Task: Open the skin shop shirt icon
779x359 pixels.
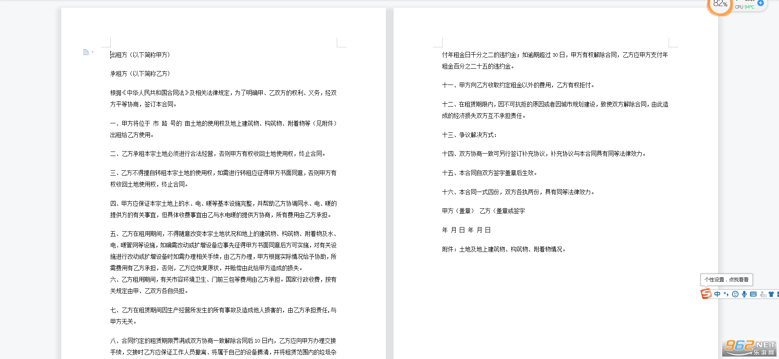Action: 771,294
